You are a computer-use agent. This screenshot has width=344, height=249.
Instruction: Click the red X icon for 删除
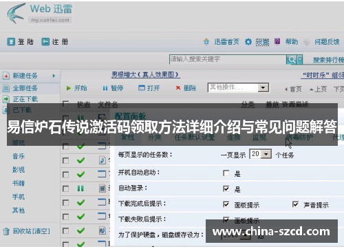(x=178, y=88)
